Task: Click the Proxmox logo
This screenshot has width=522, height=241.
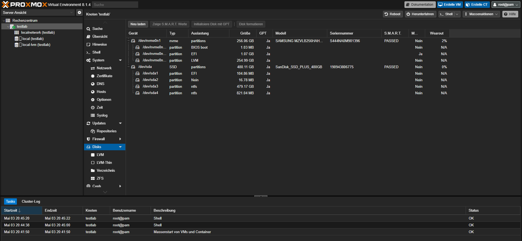Action: coord(24,4)
